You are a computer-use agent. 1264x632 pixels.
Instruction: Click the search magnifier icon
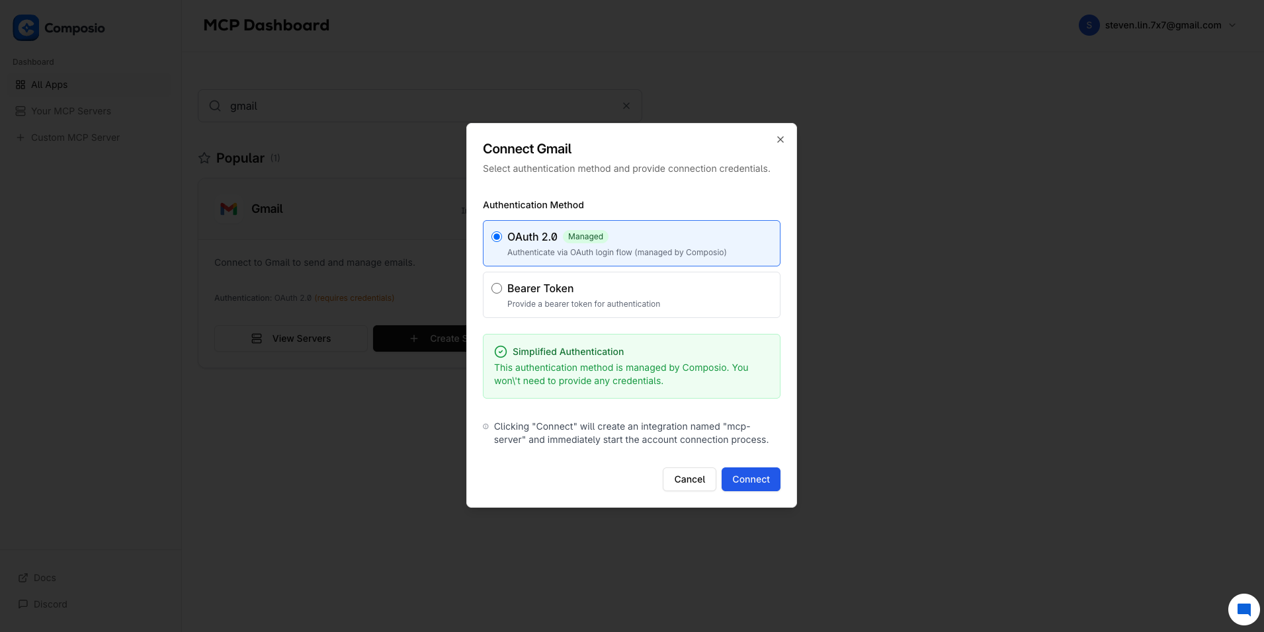click(214, 106)
